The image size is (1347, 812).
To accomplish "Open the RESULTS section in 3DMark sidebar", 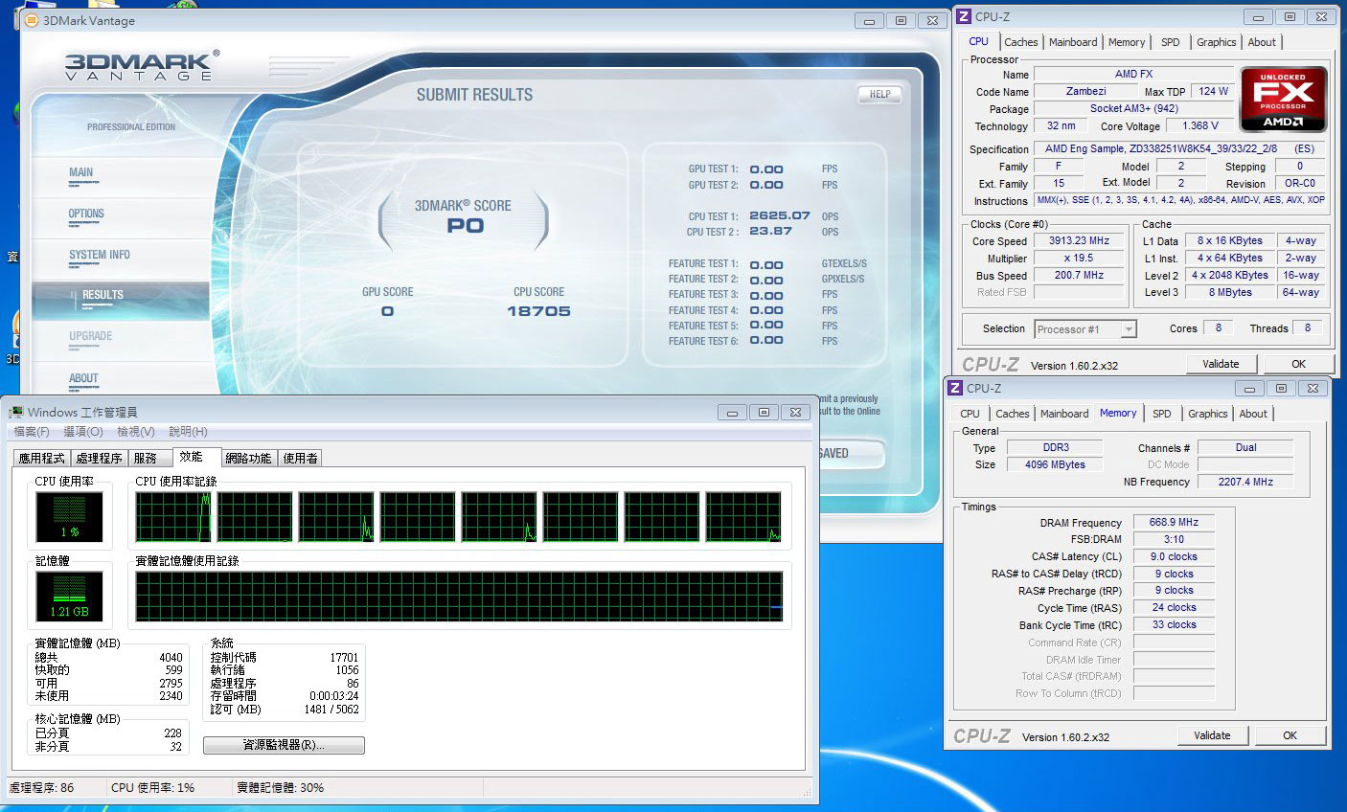I will point(103,295).
